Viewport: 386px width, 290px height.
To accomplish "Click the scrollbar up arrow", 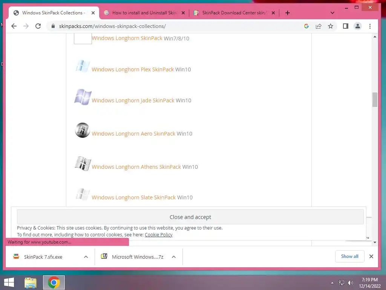I will click(x=375, y=37).
